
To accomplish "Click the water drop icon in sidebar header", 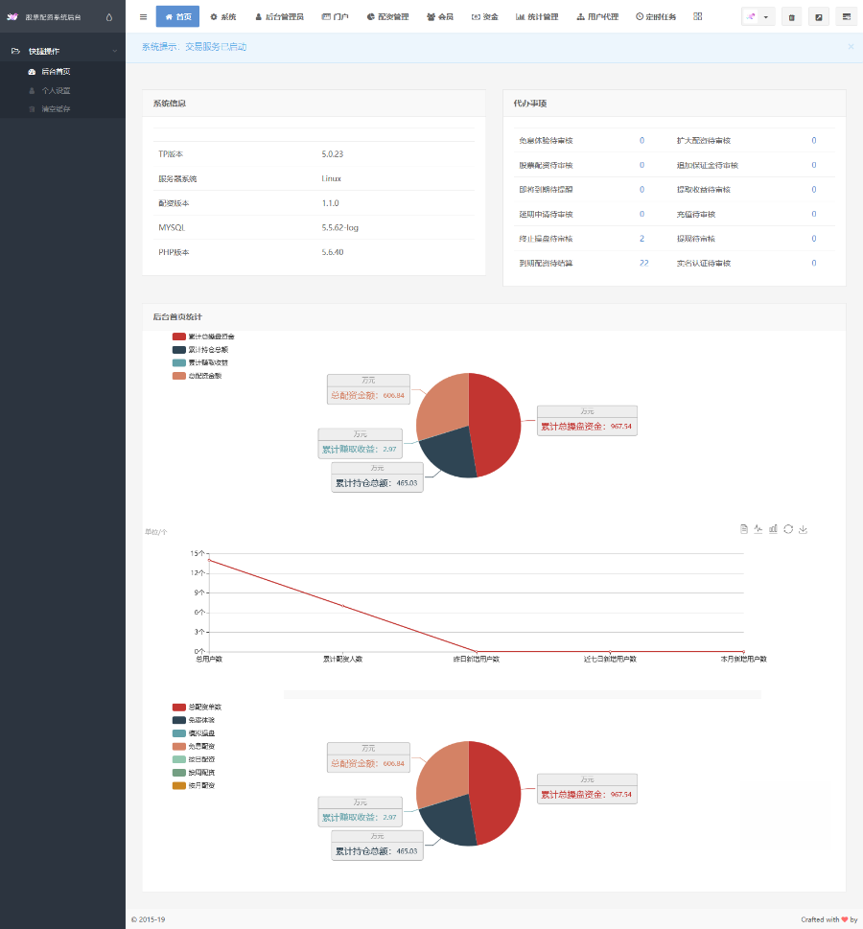I will [x=108, y=16].
